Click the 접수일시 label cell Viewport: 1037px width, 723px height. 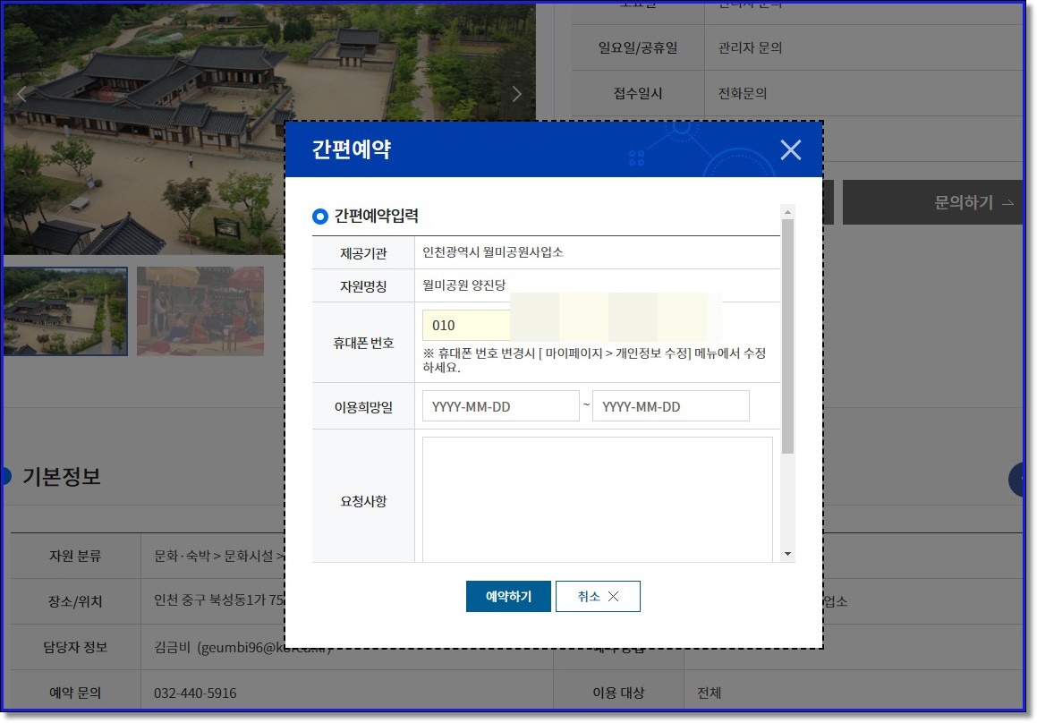(638, 93)
